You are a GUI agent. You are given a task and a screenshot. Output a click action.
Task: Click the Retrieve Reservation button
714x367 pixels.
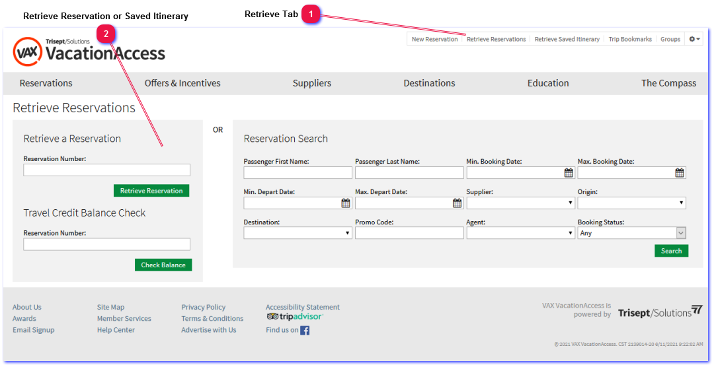(151, 191)
